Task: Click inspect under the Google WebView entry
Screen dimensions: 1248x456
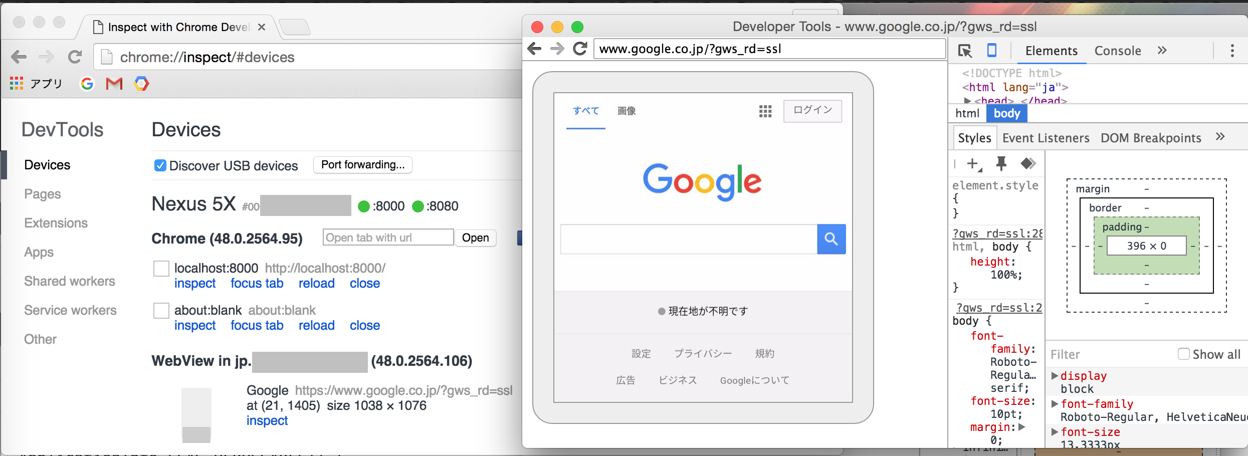Action: coord(267,420)
